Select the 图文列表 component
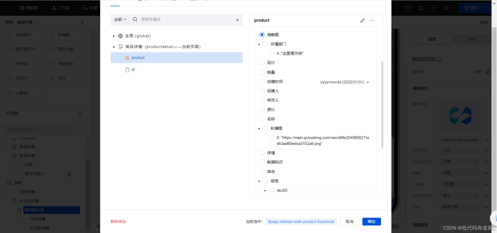The width and height of the screenshot is (497, 233). (x=66, y=49)
